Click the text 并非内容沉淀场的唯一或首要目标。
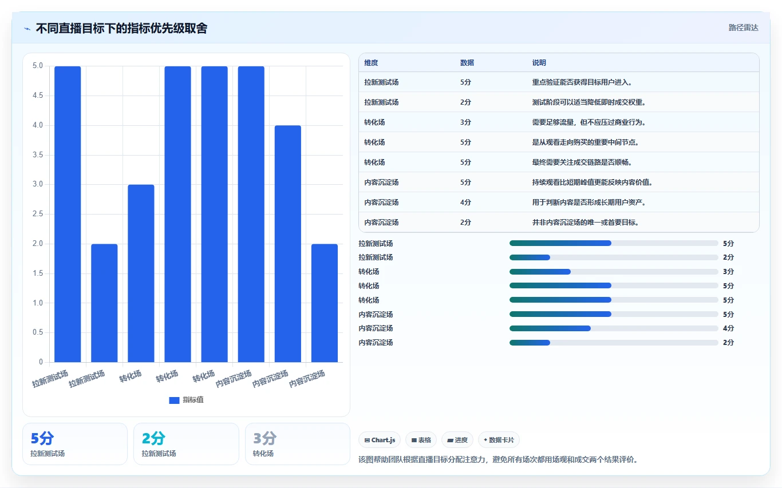The height and width of the screenshot is (488, 782). click(586, 223)
